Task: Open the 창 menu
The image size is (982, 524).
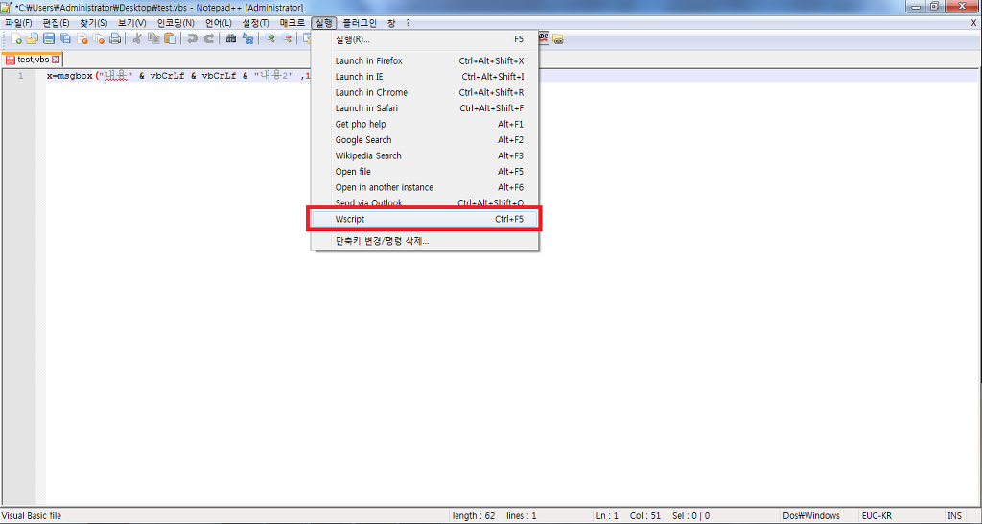Action: pos(391,23)
